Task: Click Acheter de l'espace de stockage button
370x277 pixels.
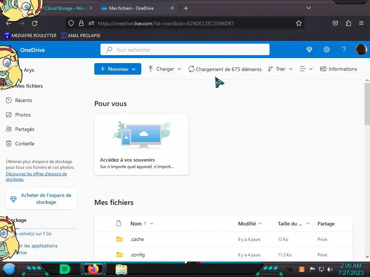Action: (41, 199)
